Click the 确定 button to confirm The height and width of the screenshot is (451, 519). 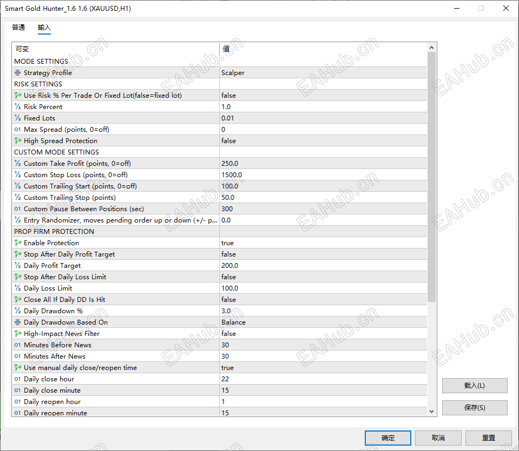388,438
